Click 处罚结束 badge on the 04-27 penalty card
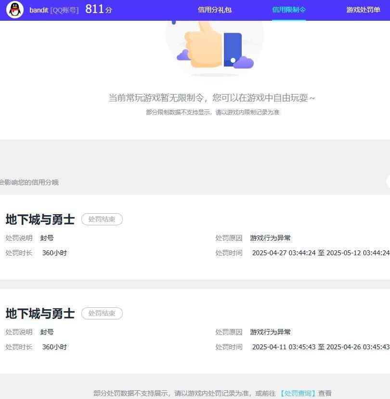The image size is (390, 399). 102,220
